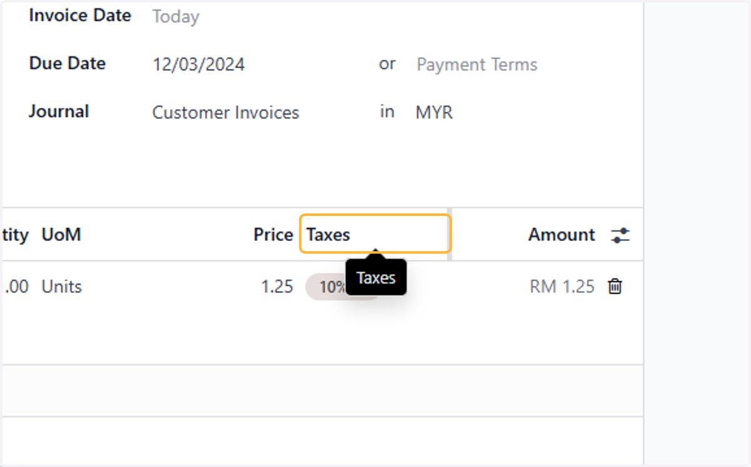Click the Due Date label

pos(67,64)
